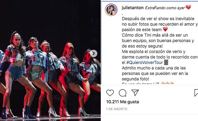The height and width of the screenshot is (121, 198).
Task: Open the post permalink "1 DE AGOSTO"
Action: click(x=117, y=109)
